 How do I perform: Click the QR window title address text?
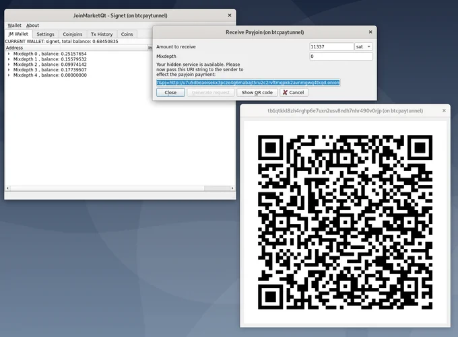point(346,110)
